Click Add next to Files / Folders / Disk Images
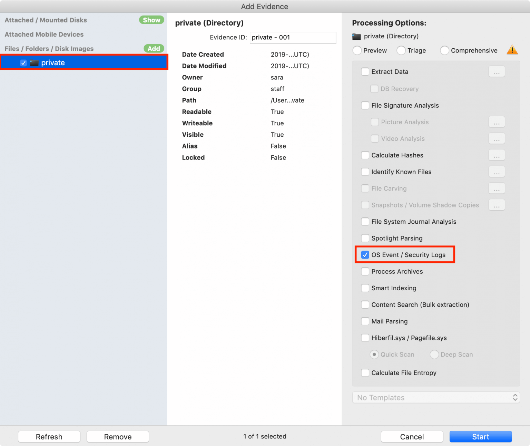Viewport: 530px width, 446px height. point(154,48)
